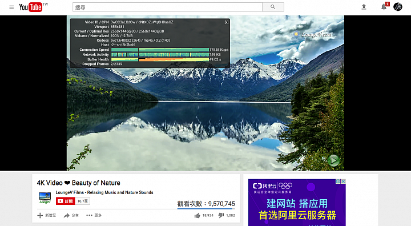Image resolution: width=411 pixels, height=226 pixels.
Task: Open the account avatar menu
Action: click(398, 7)
